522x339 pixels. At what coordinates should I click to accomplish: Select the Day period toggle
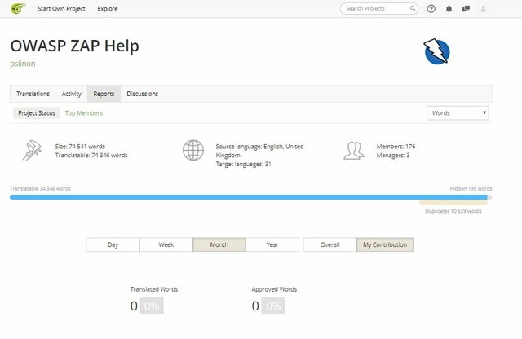tap(113, 244)
